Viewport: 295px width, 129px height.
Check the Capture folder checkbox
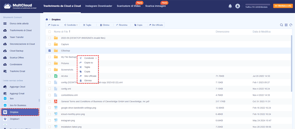point(50,44)
